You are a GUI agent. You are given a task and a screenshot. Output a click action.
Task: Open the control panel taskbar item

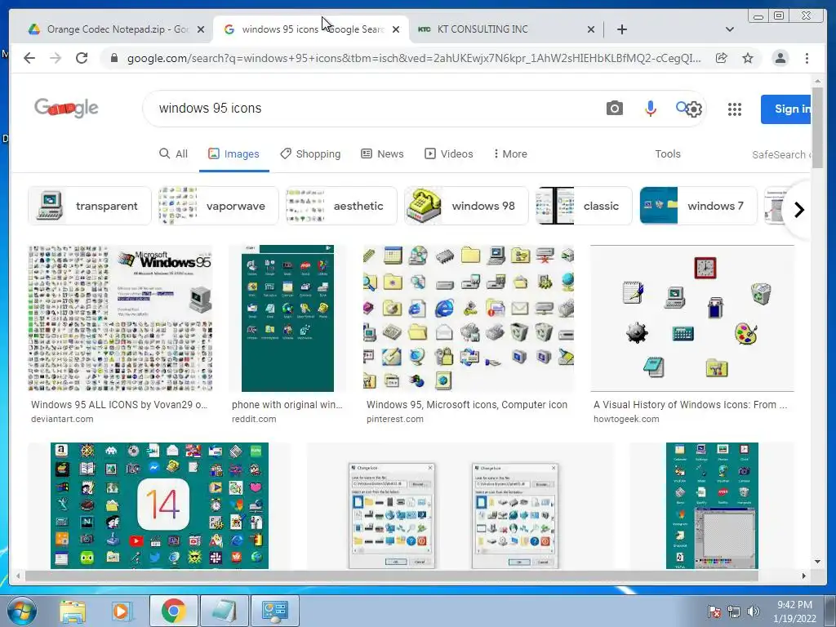click(x=274, y=611)
